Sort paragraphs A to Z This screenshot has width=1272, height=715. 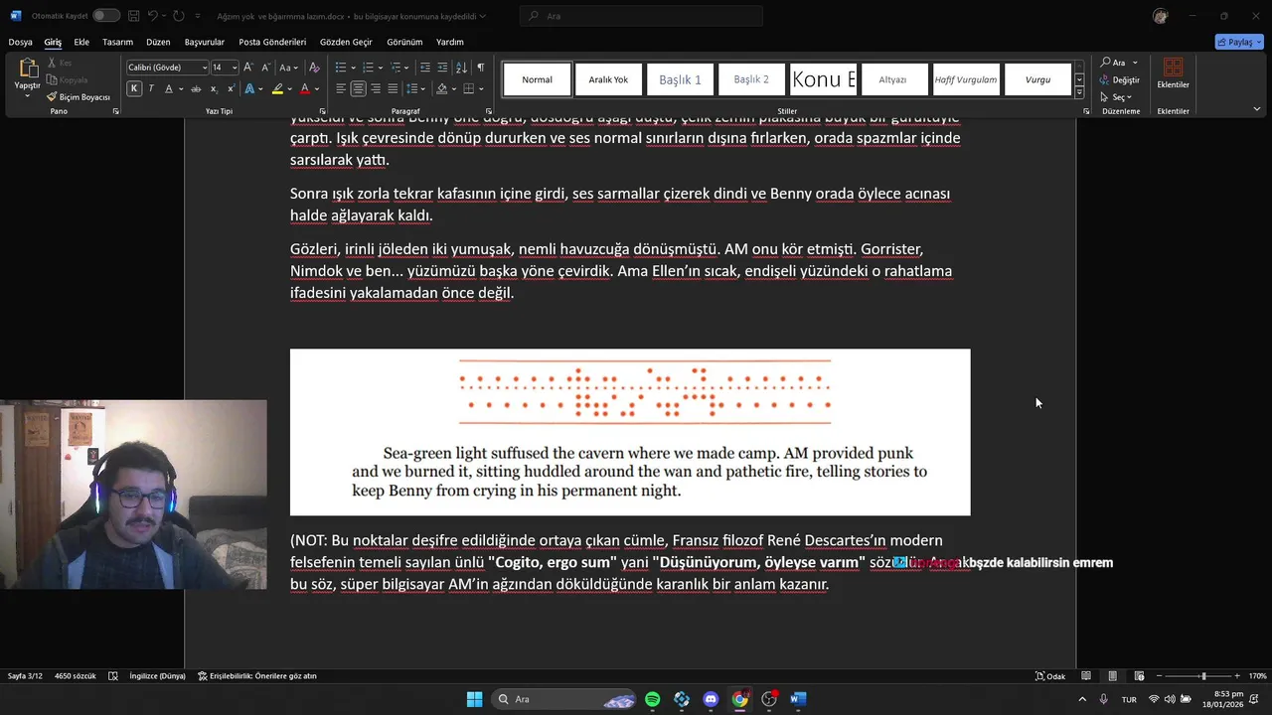point(461,68)
